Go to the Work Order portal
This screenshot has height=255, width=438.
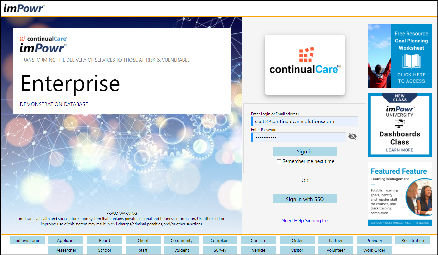coord(374,250)
